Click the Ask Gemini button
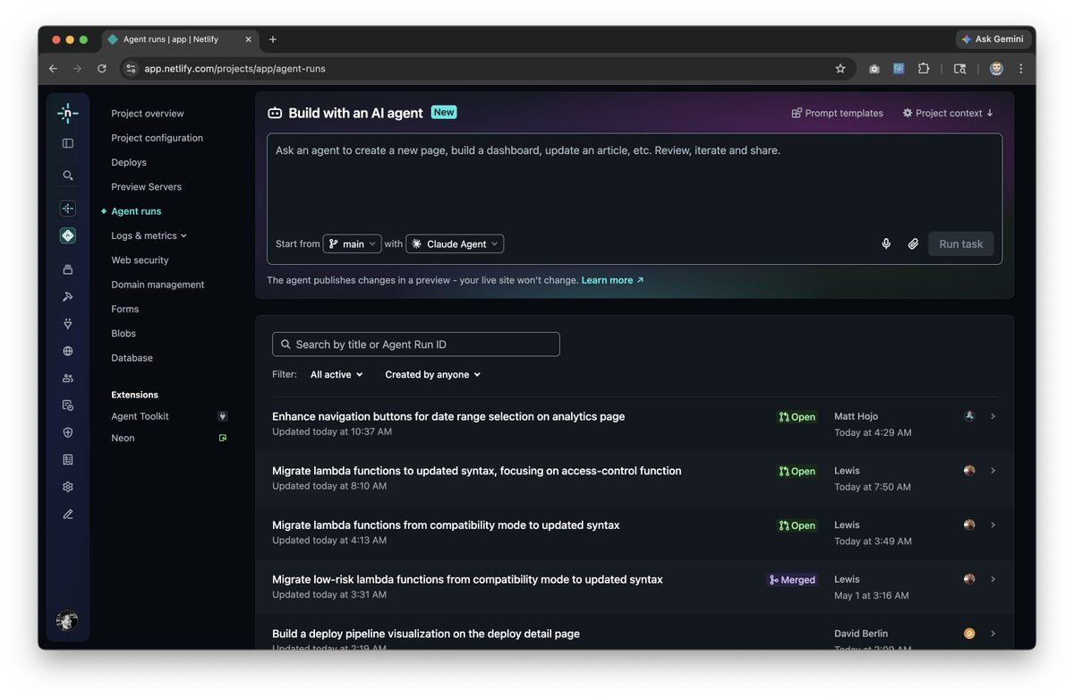This screenshot has height=700, width=1074. click(992, 39)
